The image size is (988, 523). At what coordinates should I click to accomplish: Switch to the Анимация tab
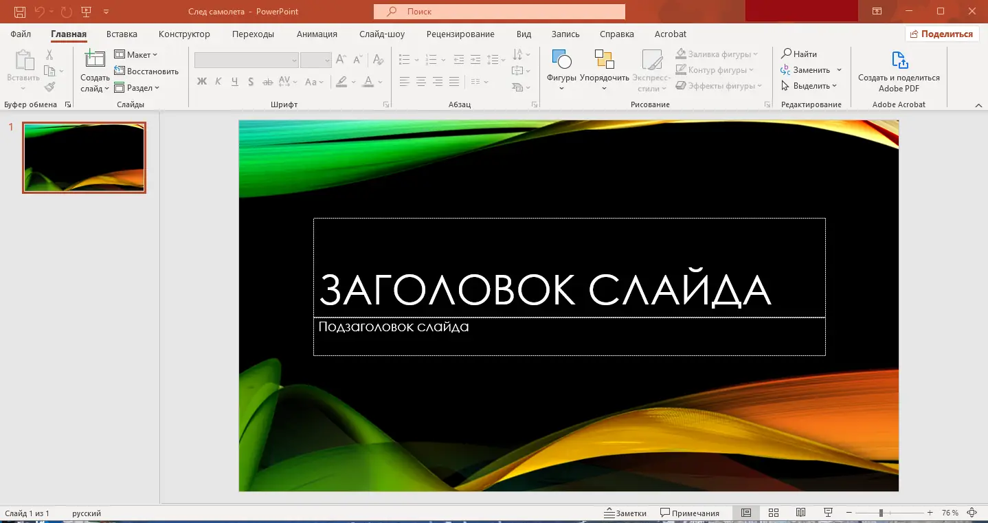pyautogui.click(x=317, y=34)
